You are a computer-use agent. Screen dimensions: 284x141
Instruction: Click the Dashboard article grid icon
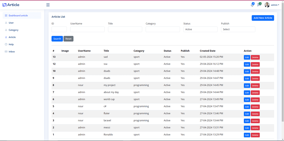(6, 15)
